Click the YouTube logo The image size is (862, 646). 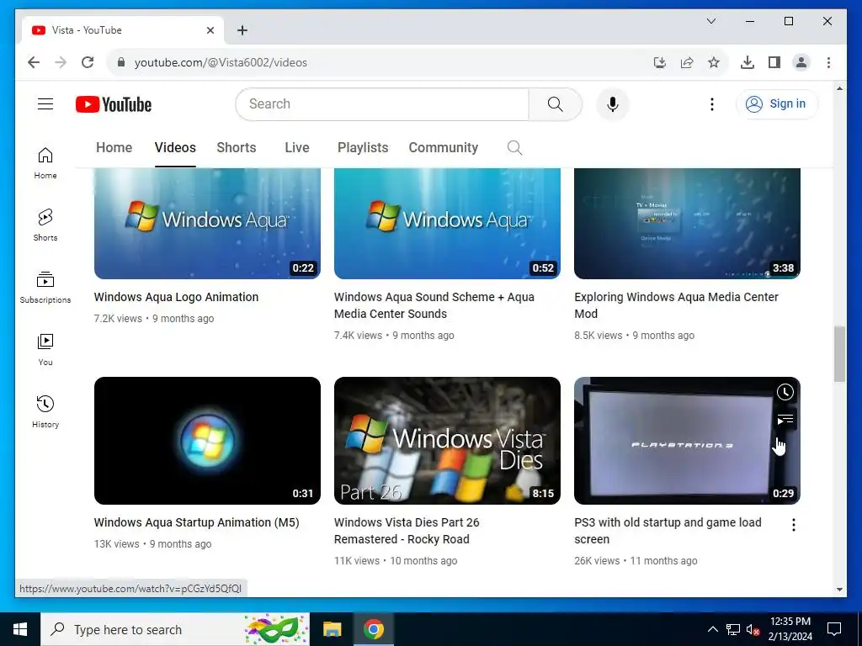pos(114,104)
